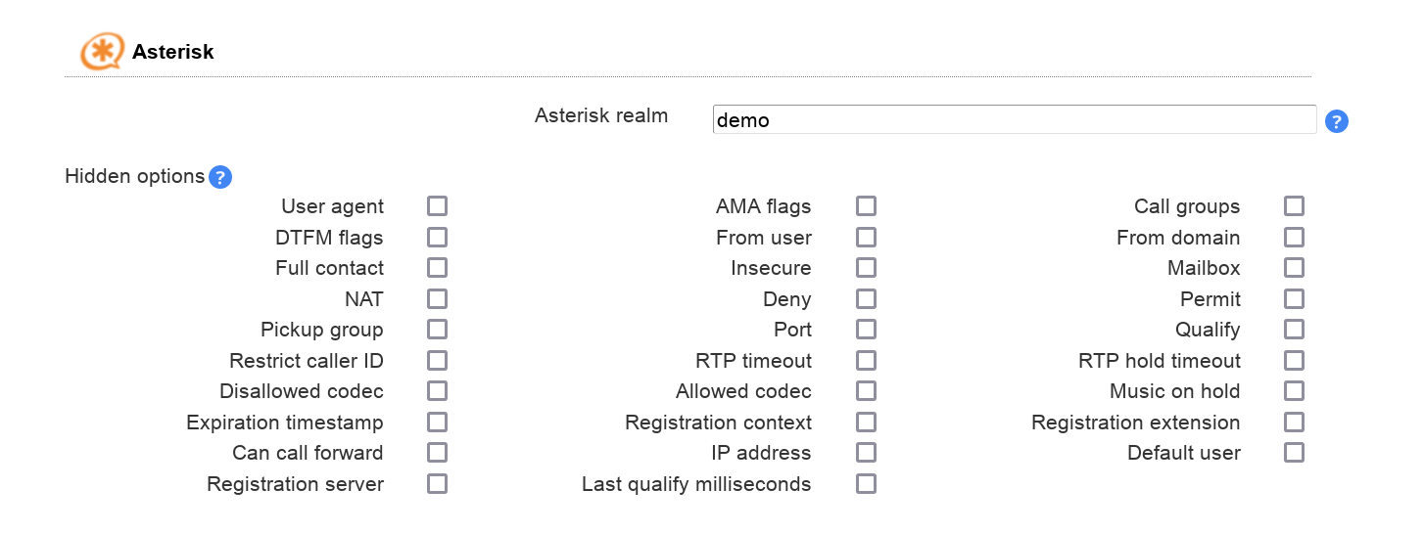This screenshot has height=534, width=1424.
Task: Tick the AMA flags checkbox
Action: tap(866, 206)
